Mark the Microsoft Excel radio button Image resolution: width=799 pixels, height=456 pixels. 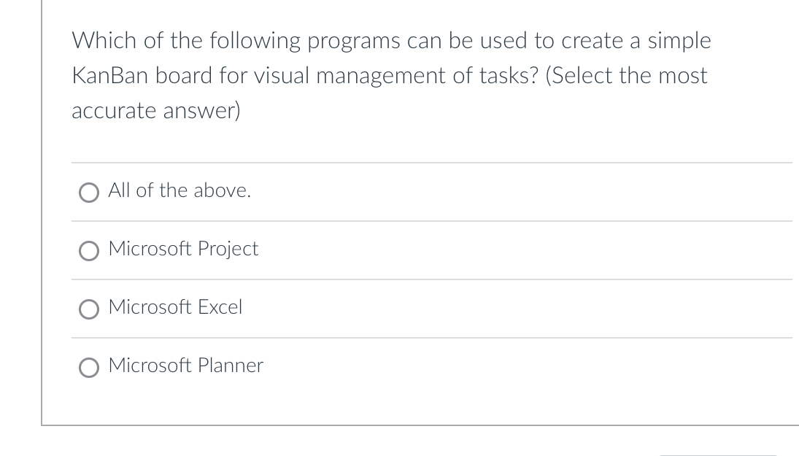89,309
